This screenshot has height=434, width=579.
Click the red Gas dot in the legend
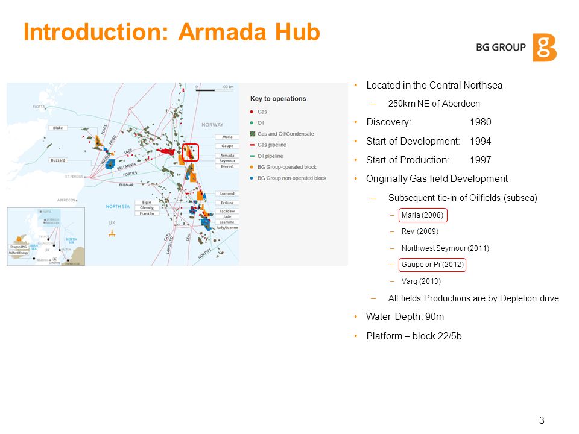(x=252, y=112)
